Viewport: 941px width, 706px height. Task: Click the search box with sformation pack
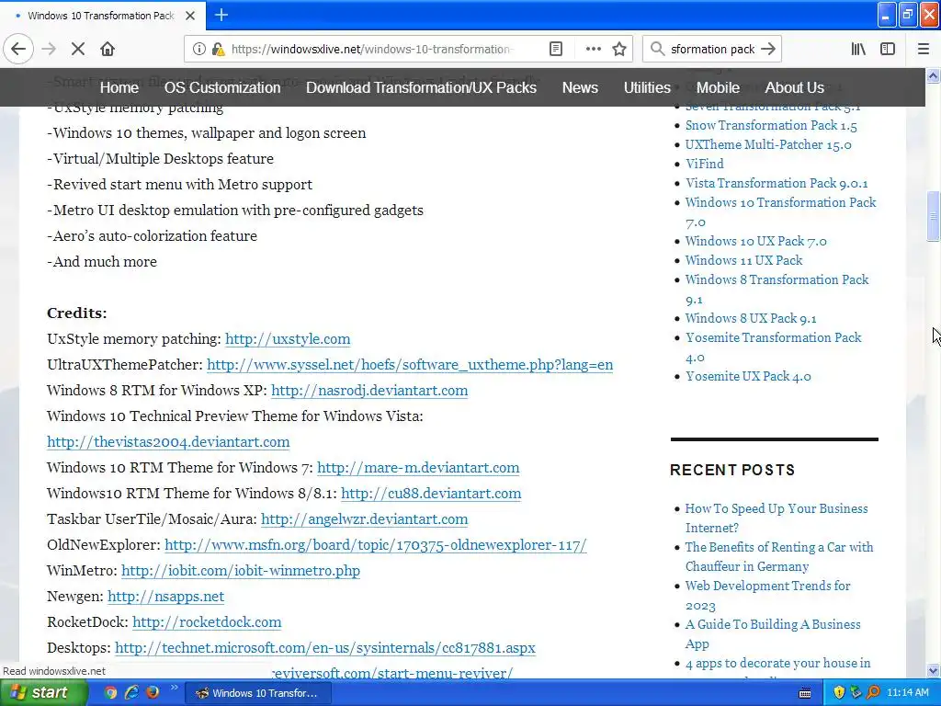click(712, 49)
